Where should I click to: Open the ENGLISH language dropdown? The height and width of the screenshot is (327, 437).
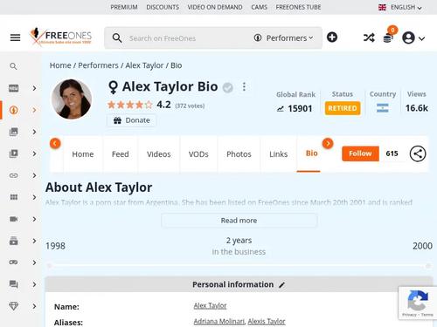tap(400, 7)
